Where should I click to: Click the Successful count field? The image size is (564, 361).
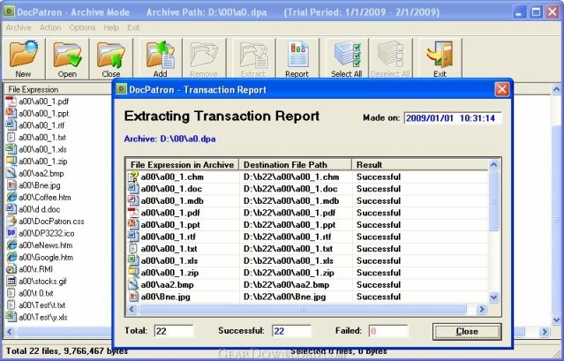[291, 331]
